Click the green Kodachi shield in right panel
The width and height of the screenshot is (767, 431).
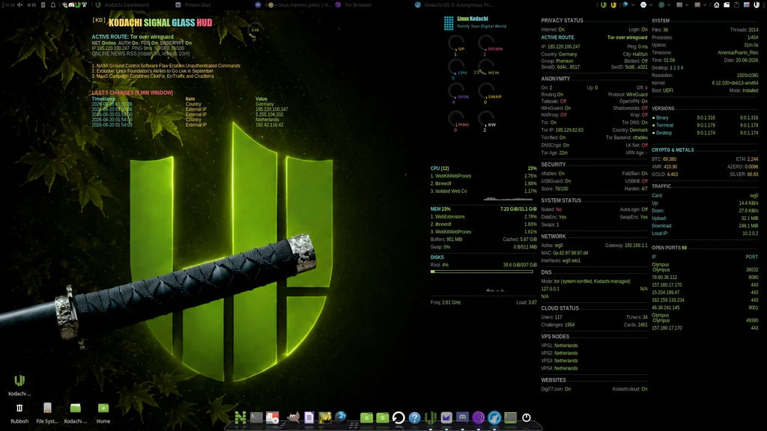coord(604,5)
